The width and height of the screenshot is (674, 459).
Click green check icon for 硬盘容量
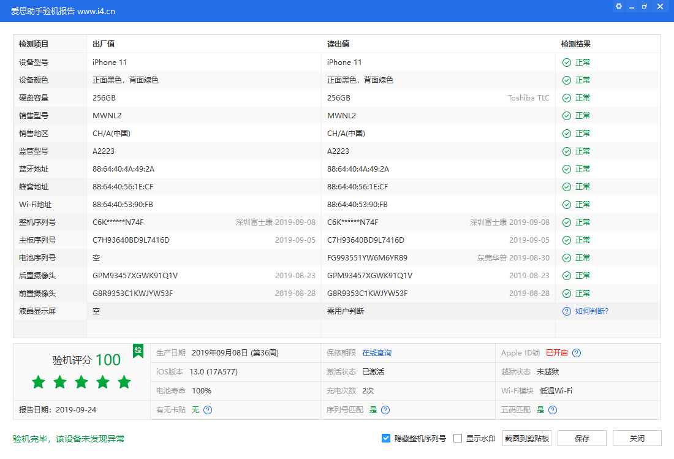click(567, 98)
